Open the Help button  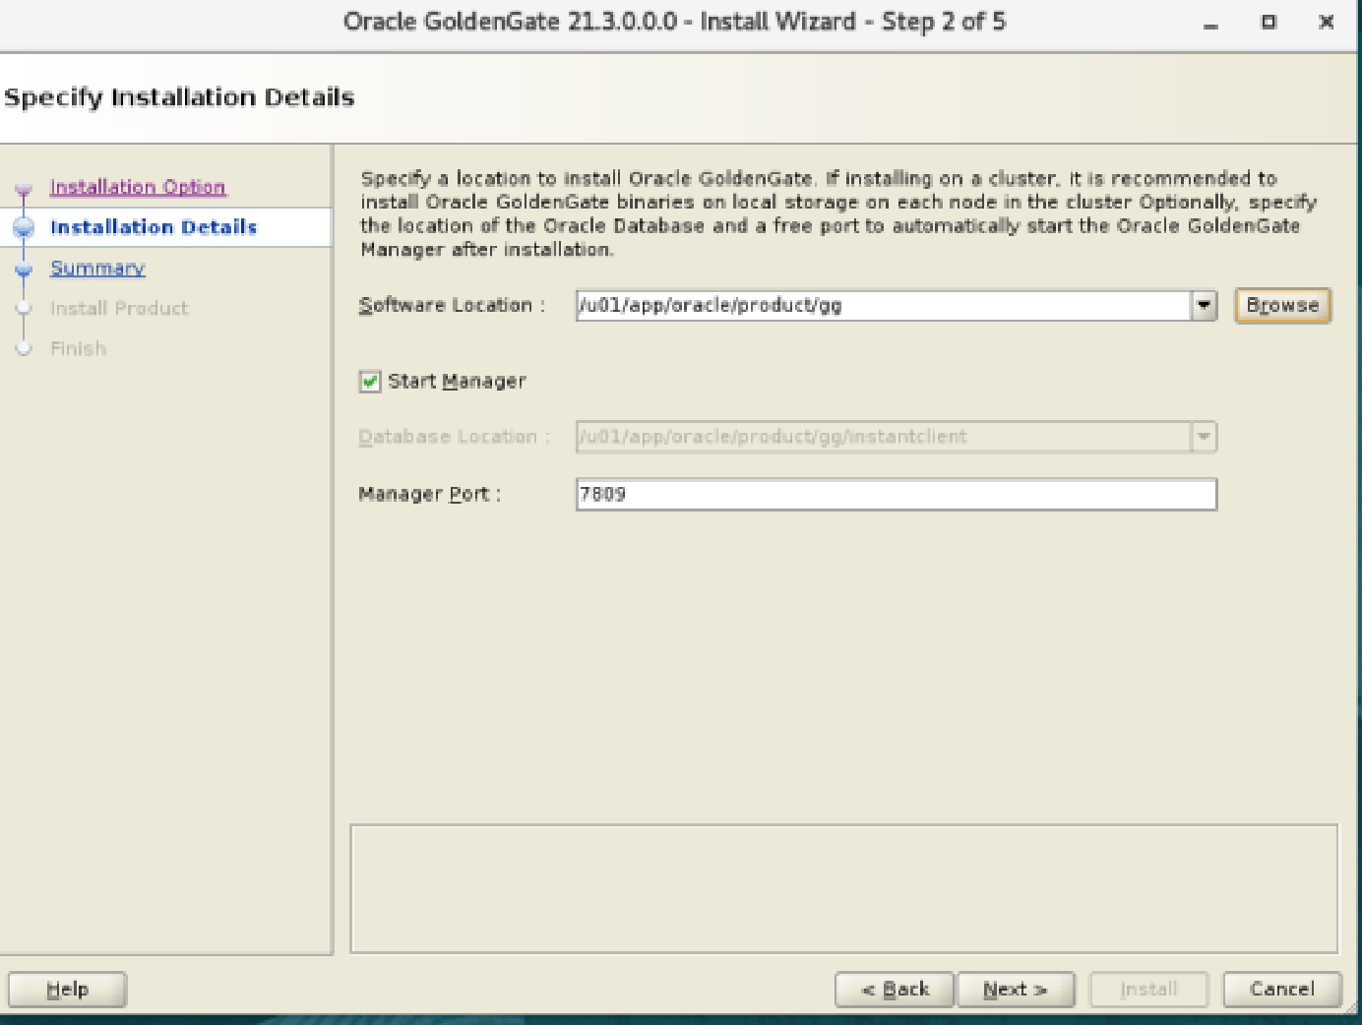tap(67, 990)
